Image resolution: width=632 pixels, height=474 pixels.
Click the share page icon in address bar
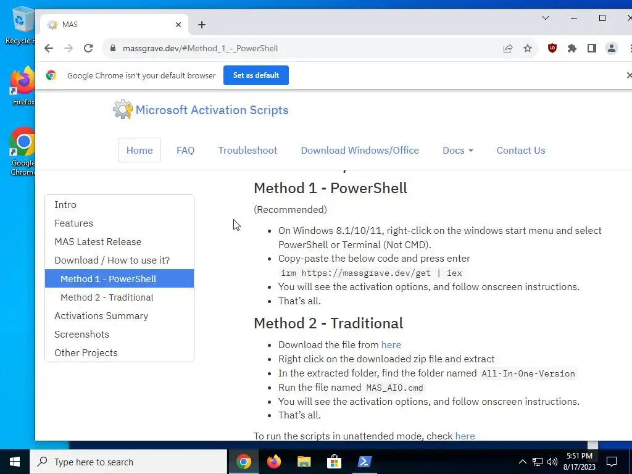[x=508, y=48]
